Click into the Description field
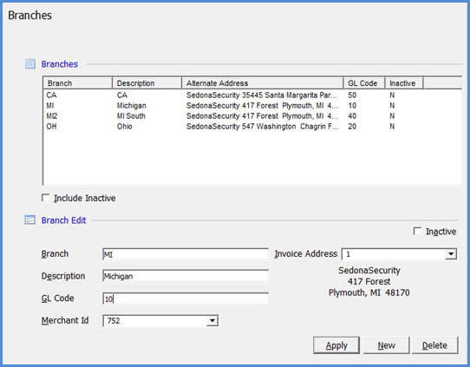The height and width of the screenshot is (367, 470). point(186,276)
